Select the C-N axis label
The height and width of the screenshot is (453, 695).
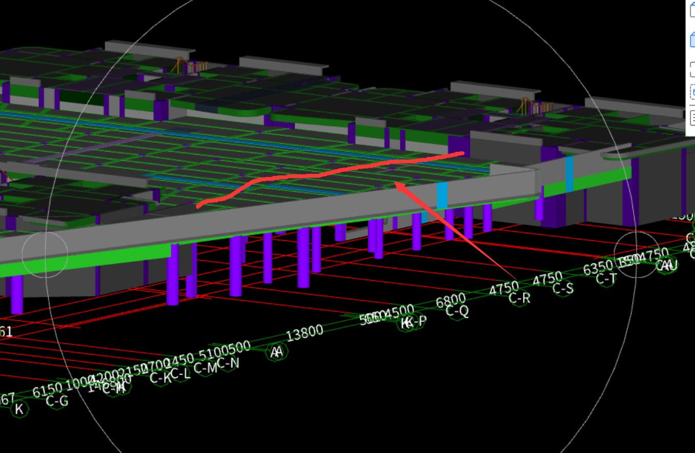228,363
